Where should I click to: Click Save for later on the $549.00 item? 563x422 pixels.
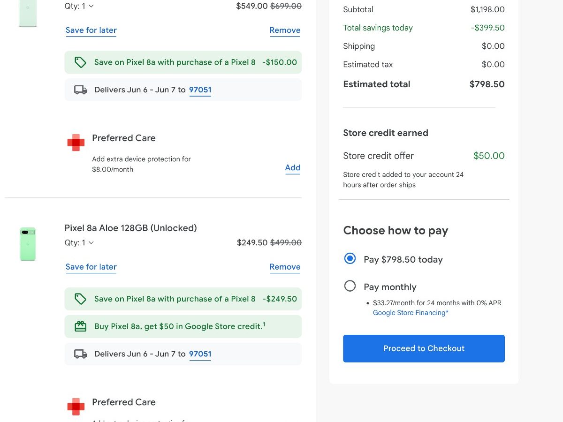(x=91, y=30)
